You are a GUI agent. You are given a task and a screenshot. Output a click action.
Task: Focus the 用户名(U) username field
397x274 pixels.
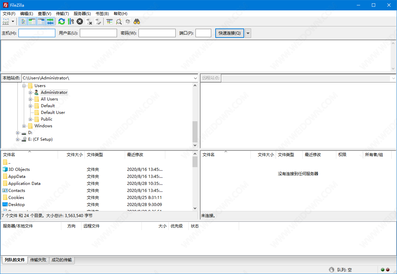tap(98, 33)
